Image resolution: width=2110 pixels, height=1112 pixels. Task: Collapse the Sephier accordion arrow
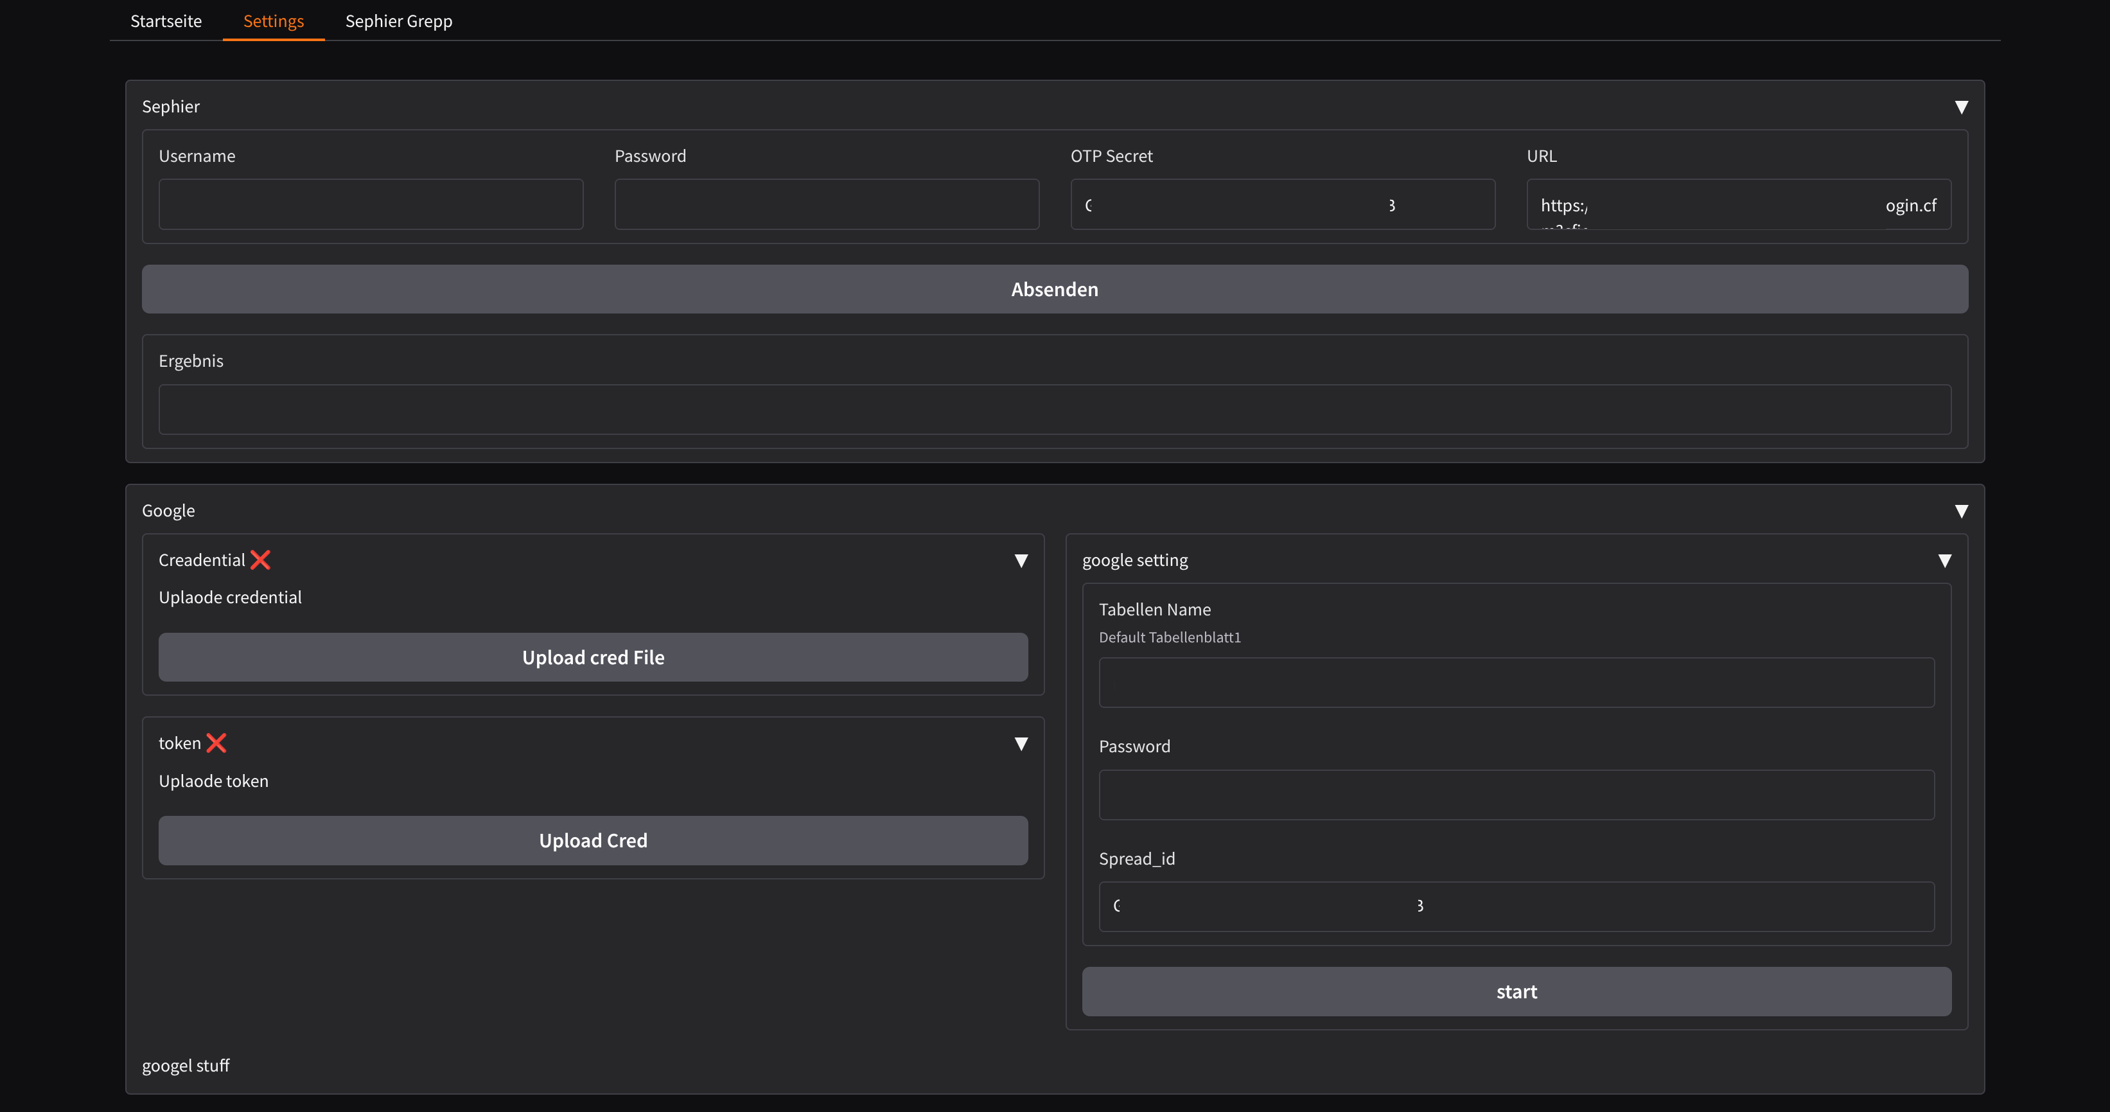[1961, 107]
